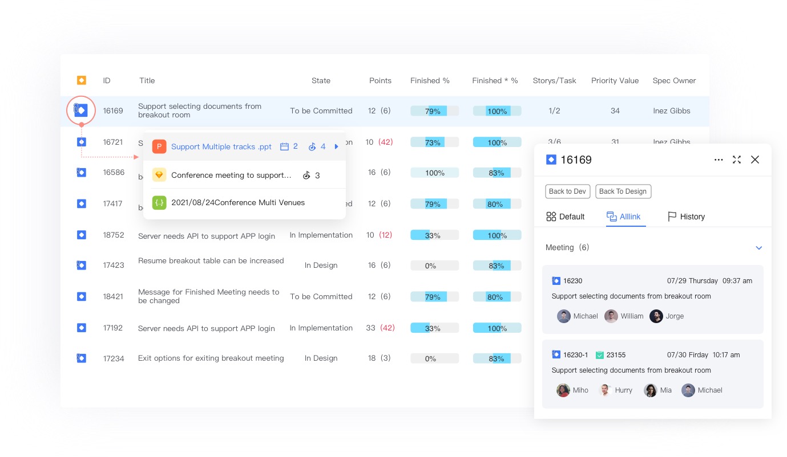
Task: Open the Support Multiple tracks .ppt link
Action: click(221, 146)
